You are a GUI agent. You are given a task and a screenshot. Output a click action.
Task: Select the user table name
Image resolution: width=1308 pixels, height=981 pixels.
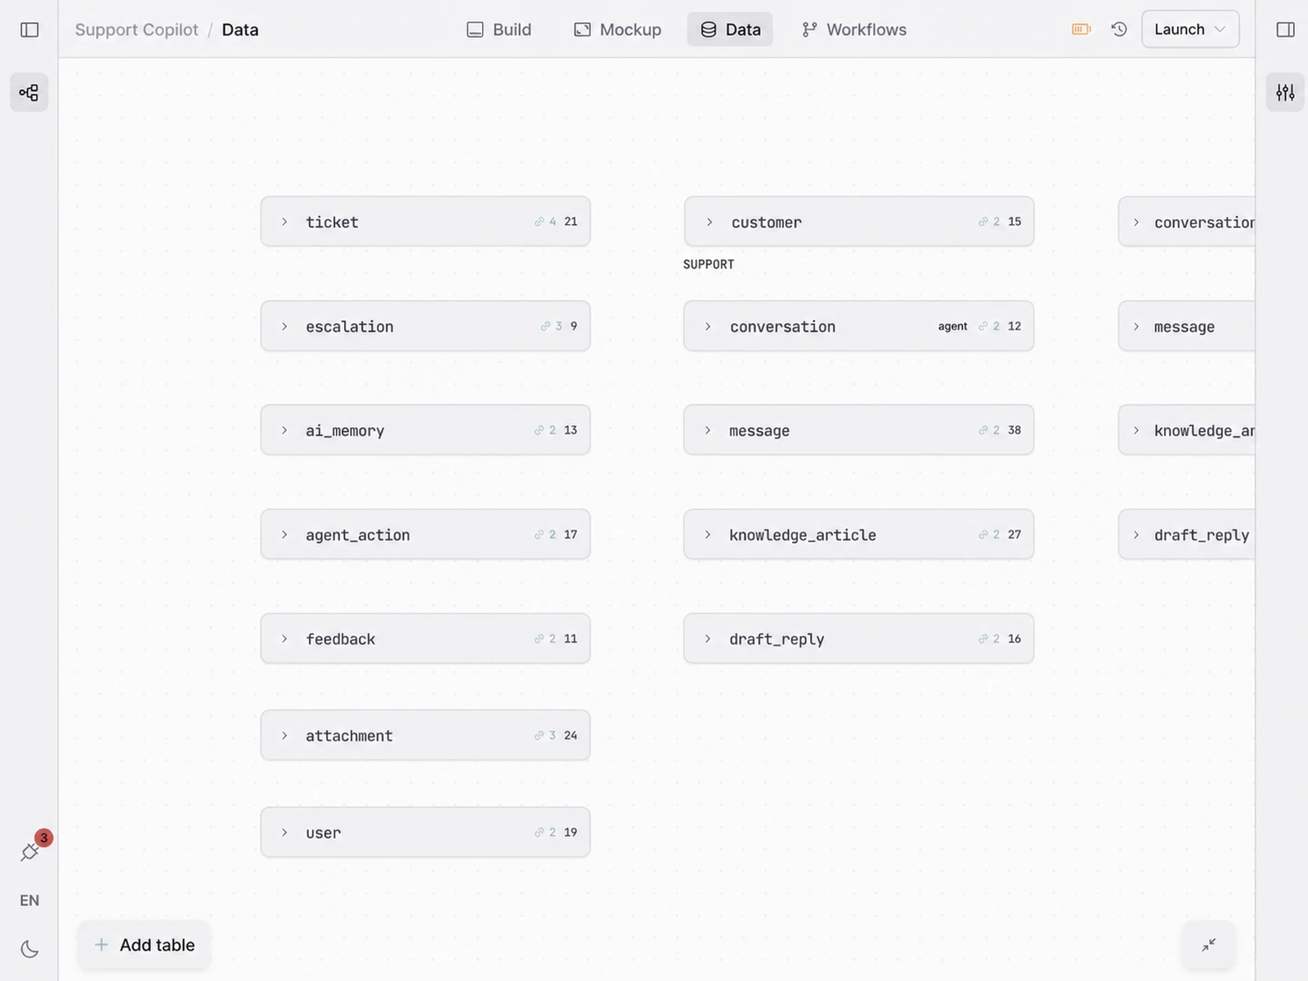coord(323,832)
